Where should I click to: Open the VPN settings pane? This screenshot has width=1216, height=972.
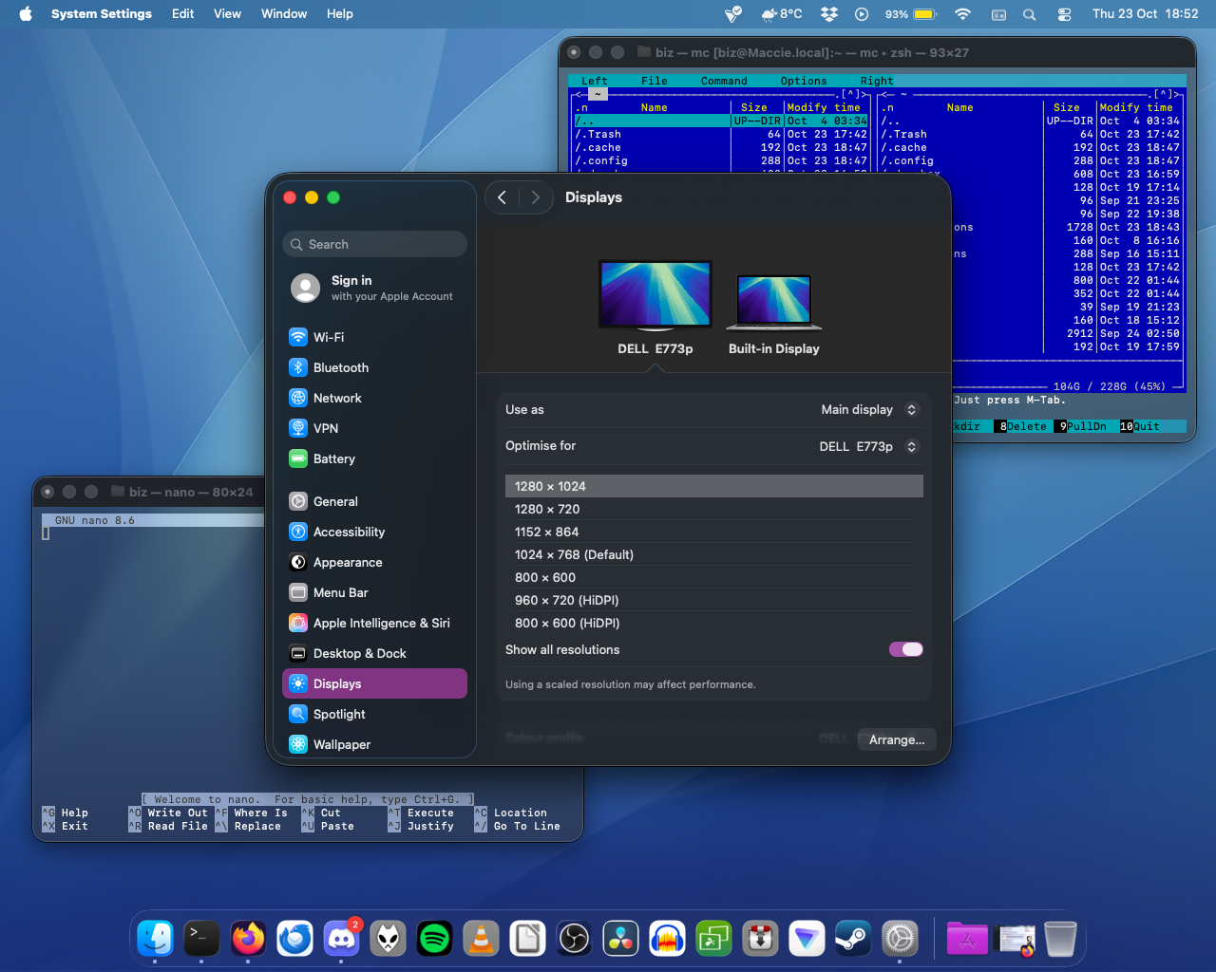(326, 428)
